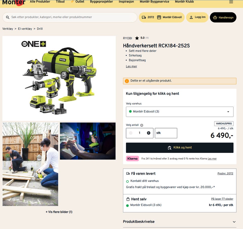Open the Inspirasjon menu item
The image size is (243, 229).
(x=126, y=2)
